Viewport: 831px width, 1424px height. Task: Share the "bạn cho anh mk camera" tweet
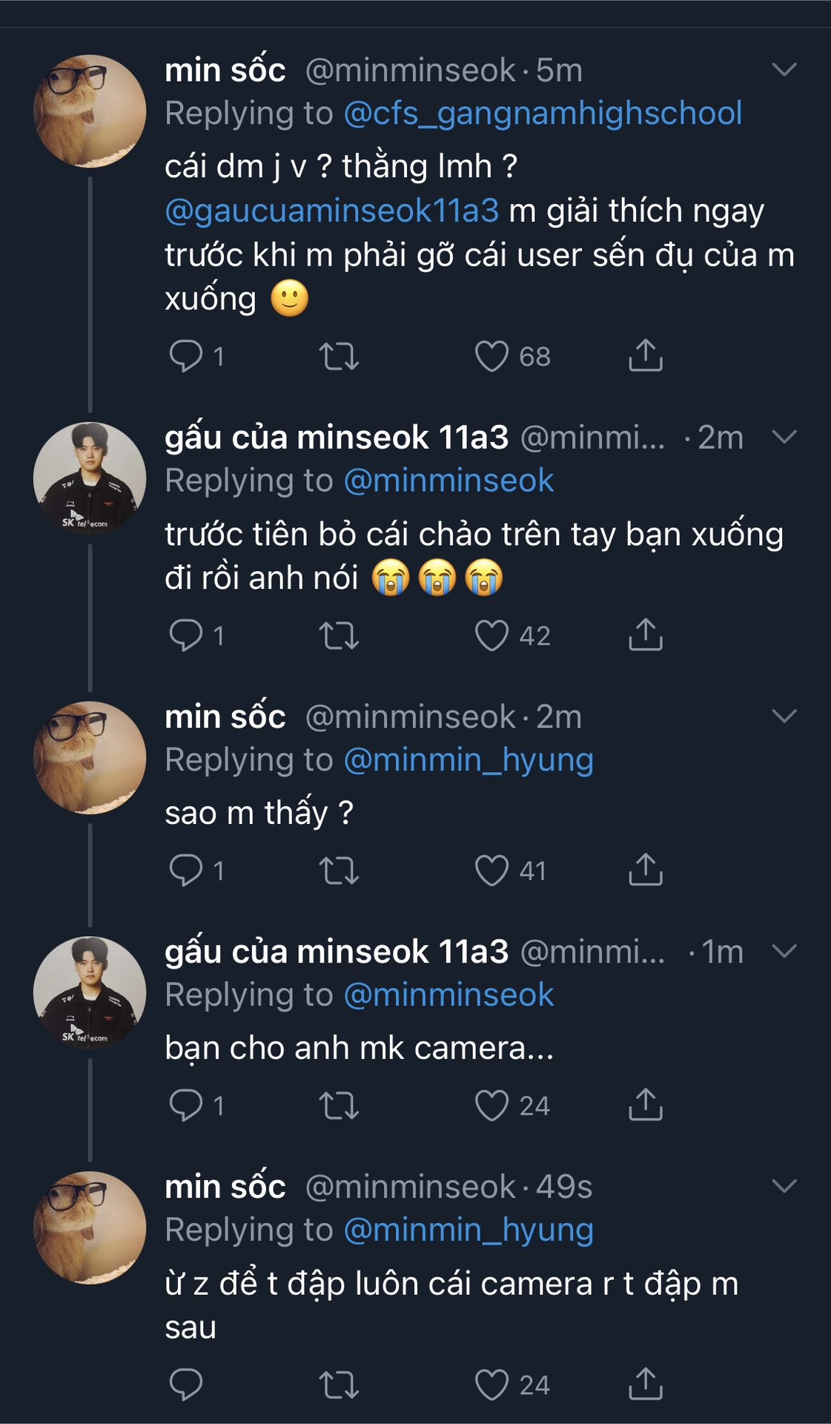(x=645, y=1105)
